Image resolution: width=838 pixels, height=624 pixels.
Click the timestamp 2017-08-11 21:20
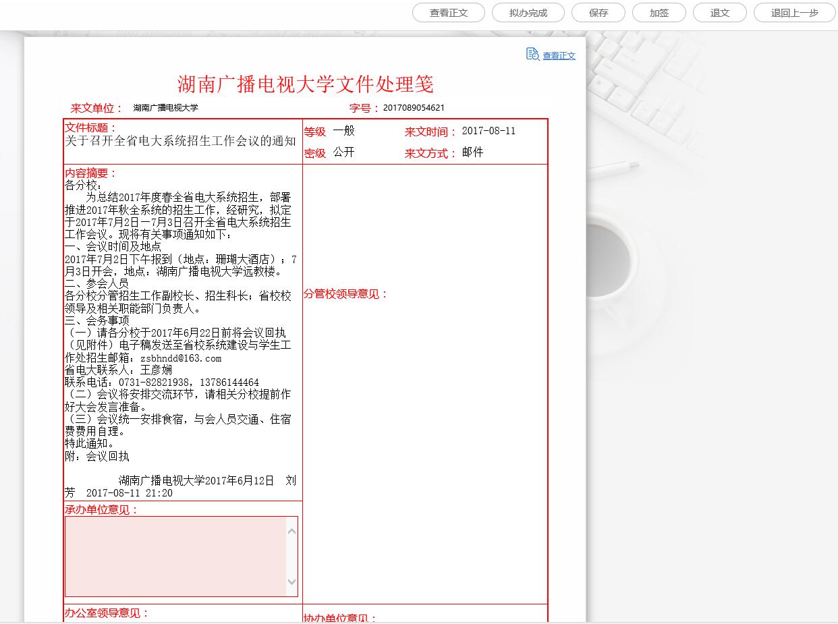(x=130, y=493)
